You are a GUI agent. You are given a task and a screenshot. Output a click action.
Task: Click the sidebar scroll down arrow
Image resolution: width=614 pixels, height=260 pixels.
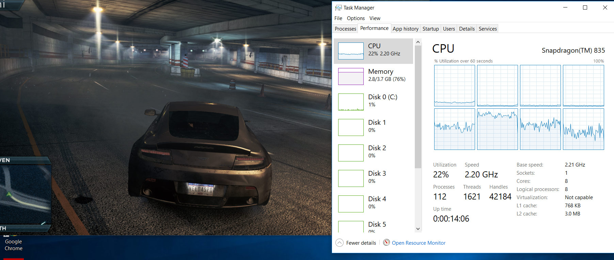click(418, 229)
